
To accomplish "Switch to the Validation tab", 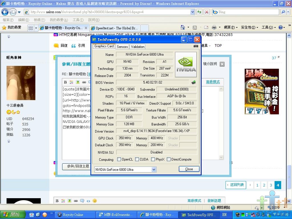I will (x=138, y=47).
